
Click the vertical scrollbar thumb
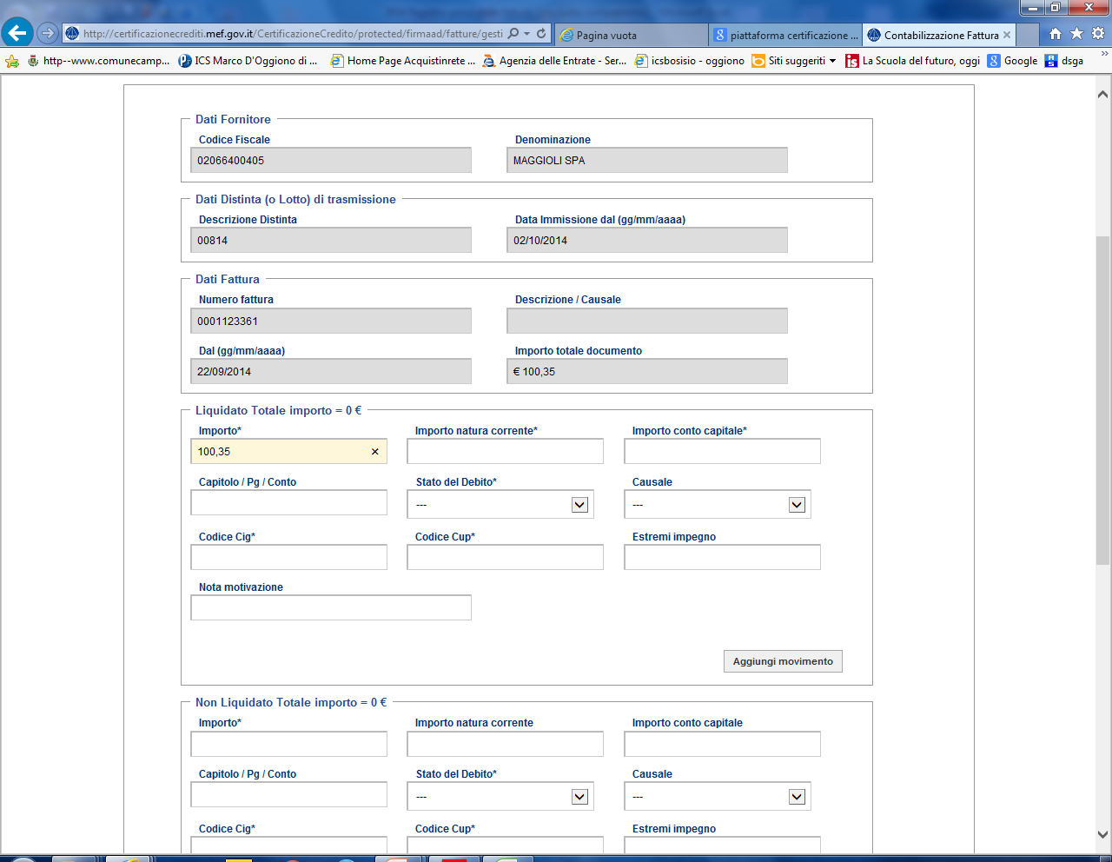click(x=1102, y=401)
